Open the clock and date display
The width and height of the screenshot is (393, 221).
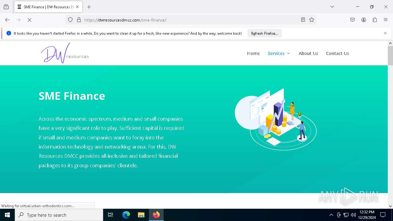pos(367,215)
